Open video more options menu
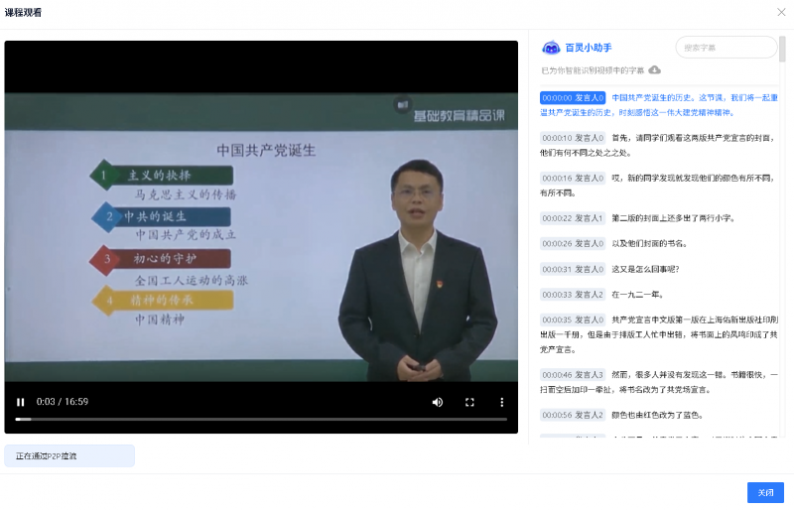This screenshot has width=794, height=510. (502, 402)
